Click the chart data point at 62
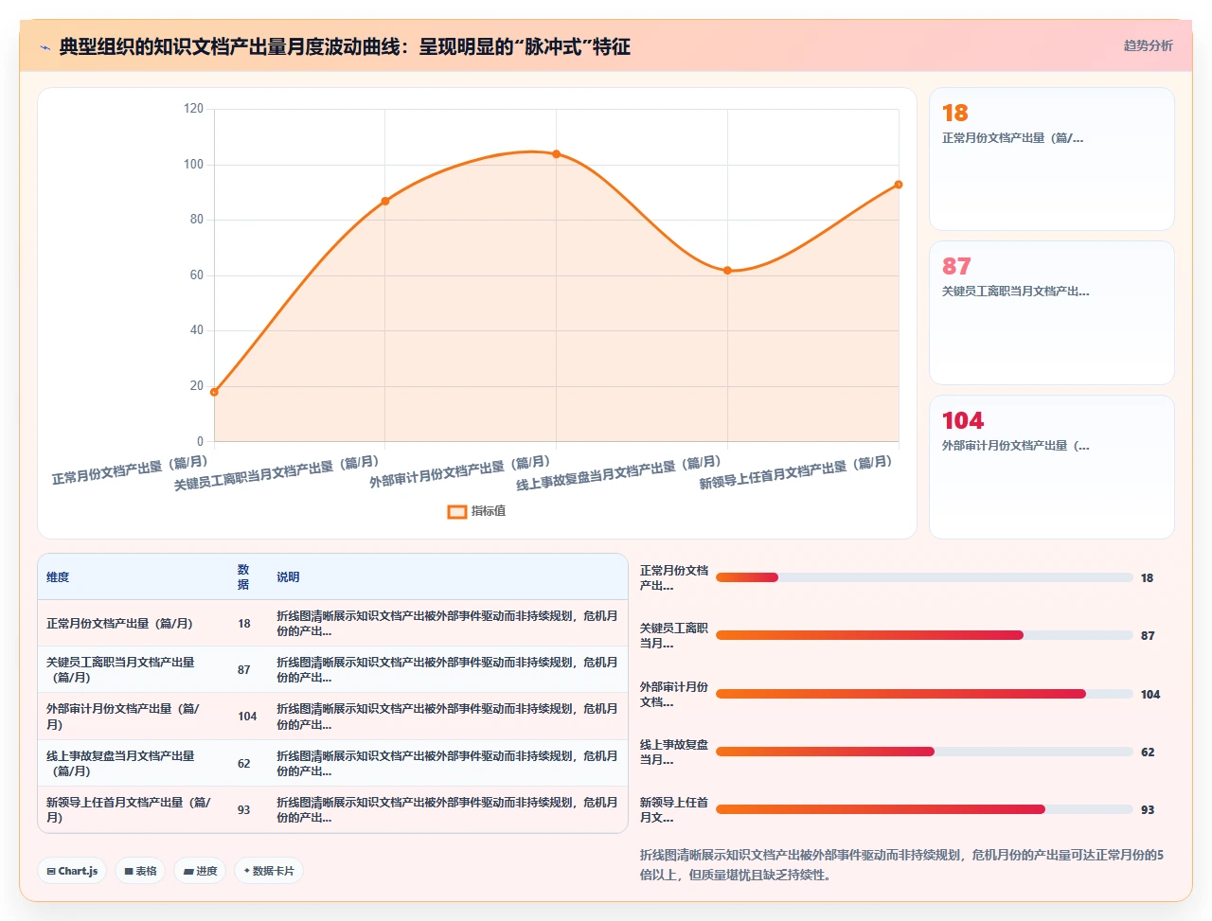1212x921 pixels. pos(727,271)
